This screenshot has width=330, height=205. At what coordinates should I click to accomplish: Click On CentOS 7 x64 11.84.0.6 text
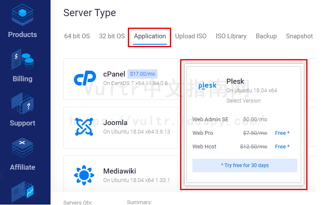[x=135, y=83]
